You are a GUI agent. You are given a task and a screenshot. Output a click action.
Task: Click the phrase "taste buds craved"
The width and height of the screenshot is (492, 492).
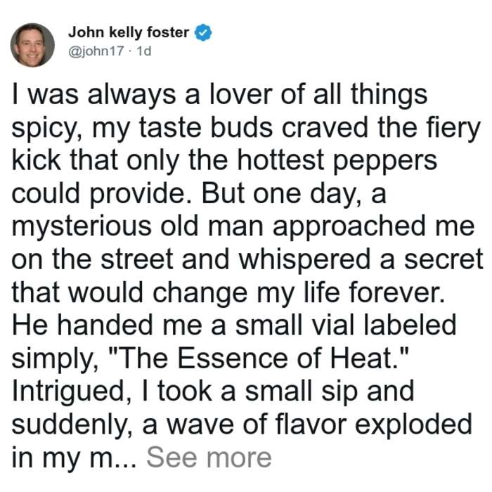pyautogui.click(x=253, y=127)
